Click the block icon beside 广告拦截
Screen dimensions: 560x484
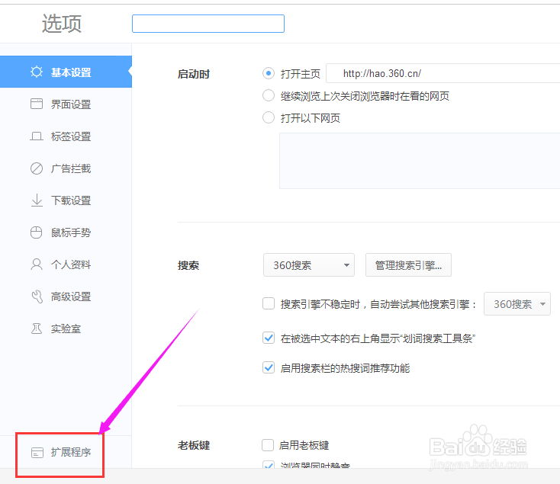37,168
